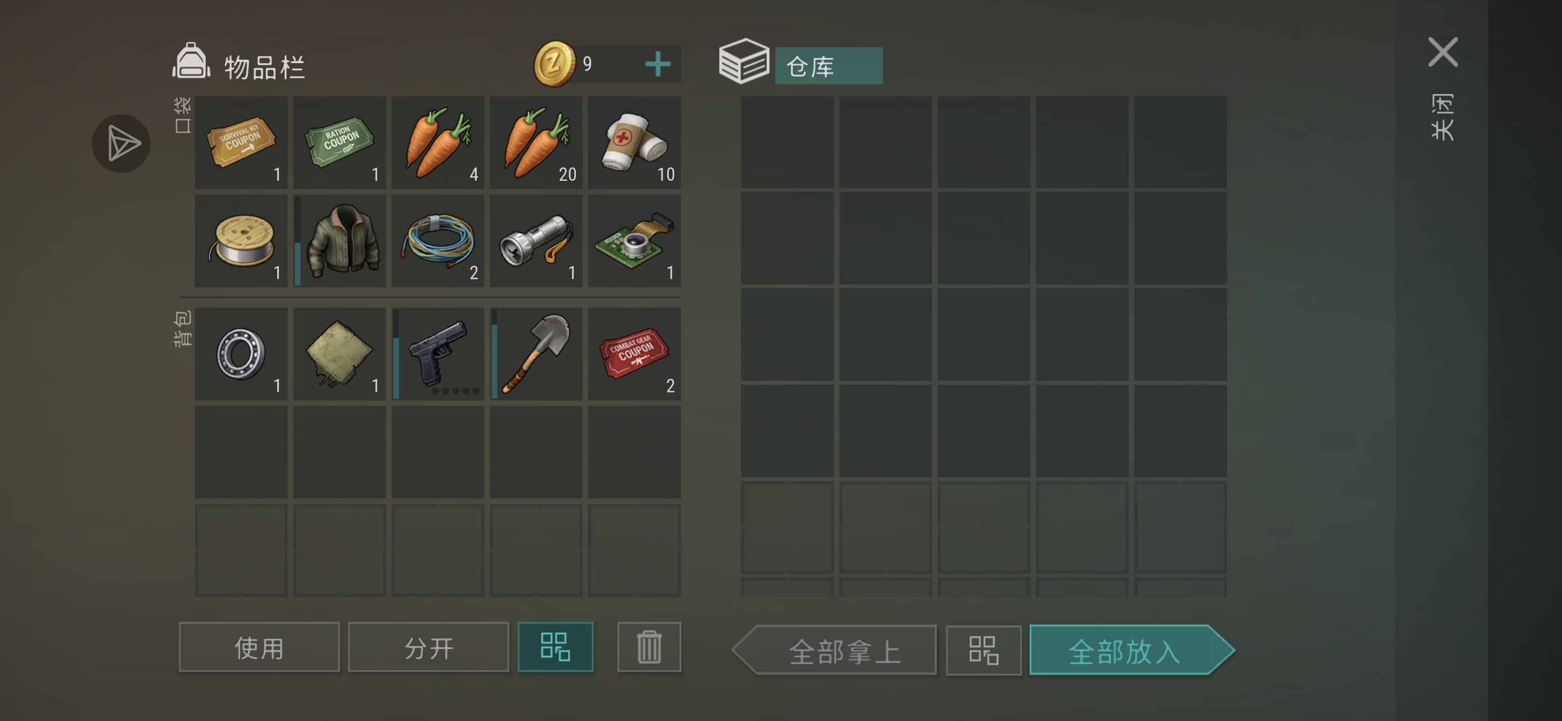This screenshot has width=1562, height=721.
Task: Delete item with the trash can button
Action: pos(649,647)
